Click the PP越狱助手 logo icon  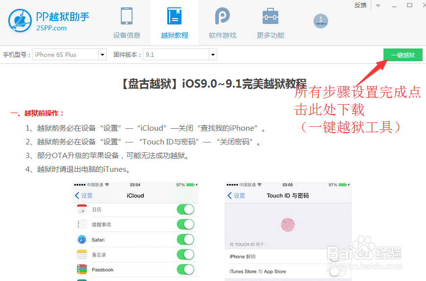(20, 21)
